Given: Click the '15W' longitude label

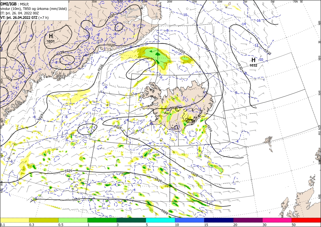Looking at the screenshot, I should [x=195, y=2].
